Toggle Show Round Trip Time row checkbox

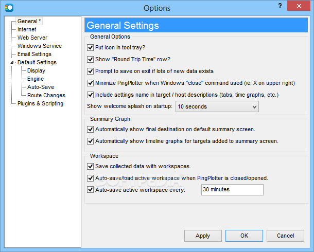tap(90, 60)
